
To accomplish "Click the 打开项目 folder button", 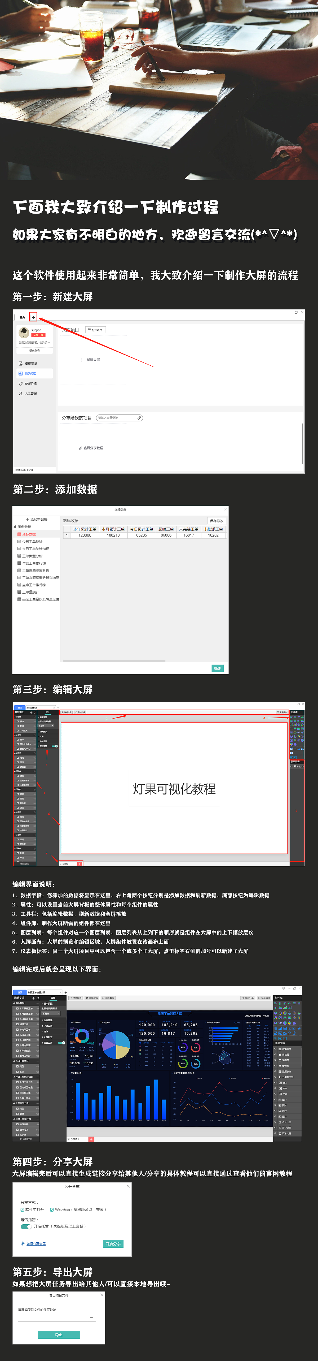I will (x=95, y=330).
